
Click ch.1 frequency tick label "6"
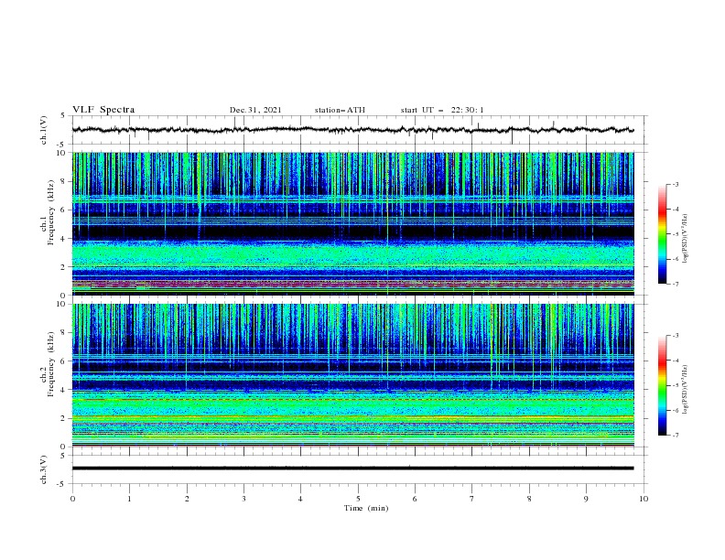pos(64,210)
